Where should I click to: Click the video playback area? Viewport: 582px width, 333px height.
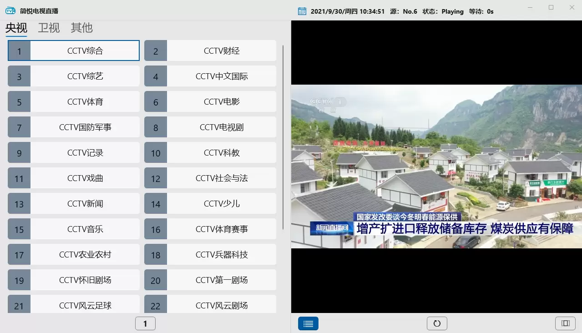(x=436, y=166)
